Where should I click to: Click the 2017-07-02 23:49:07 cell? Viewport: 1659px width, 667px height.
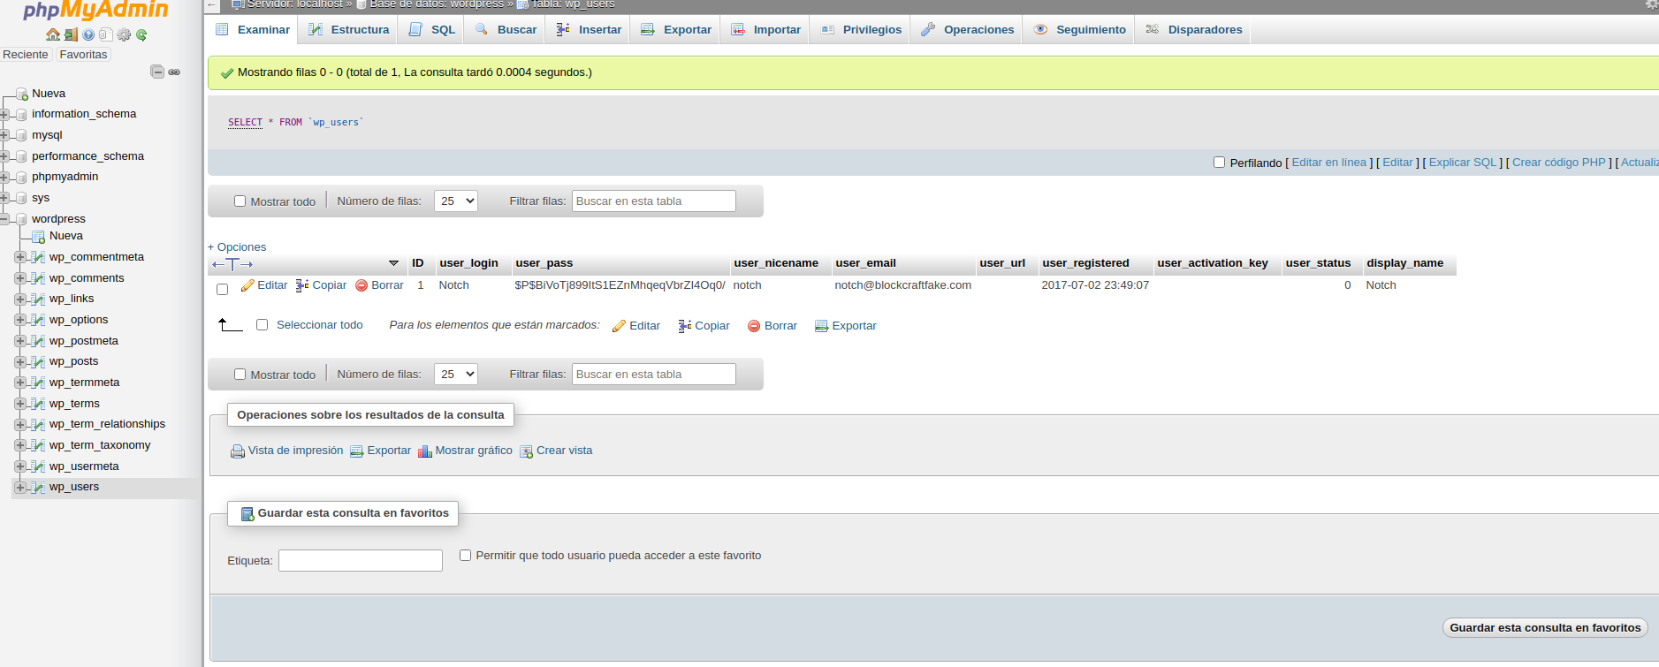click(1095, 285)
